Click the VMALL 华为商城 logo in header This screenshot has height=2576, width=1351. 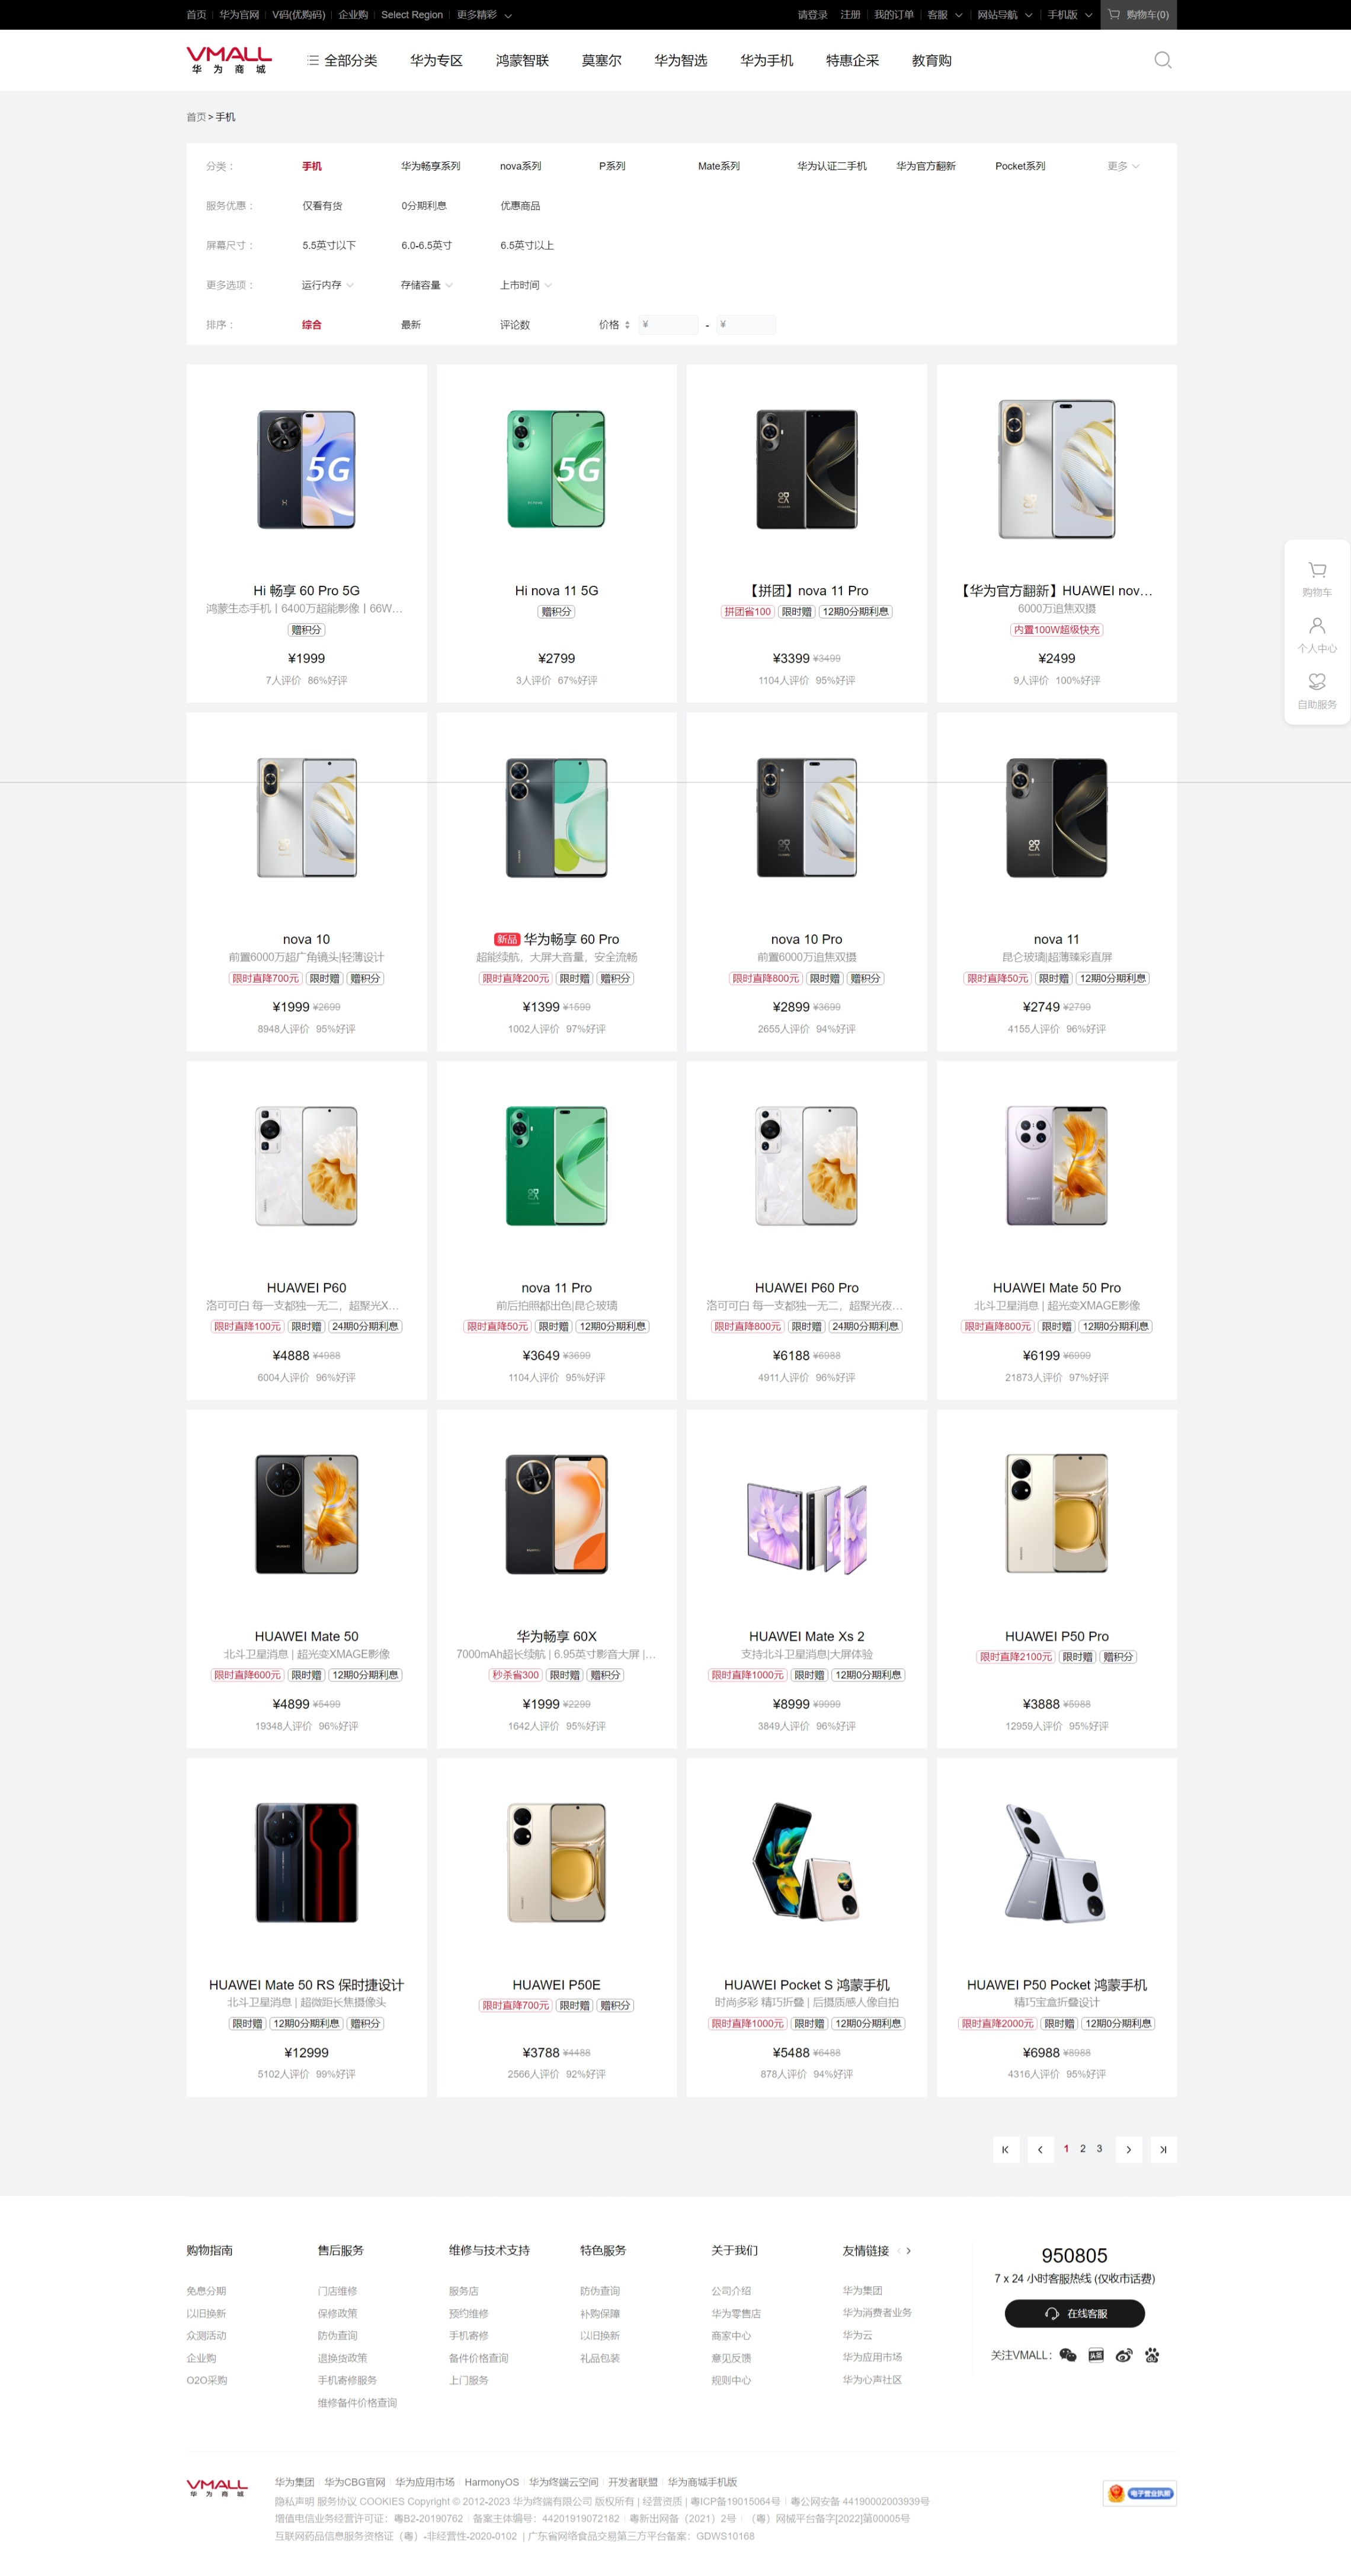[229, 60]
